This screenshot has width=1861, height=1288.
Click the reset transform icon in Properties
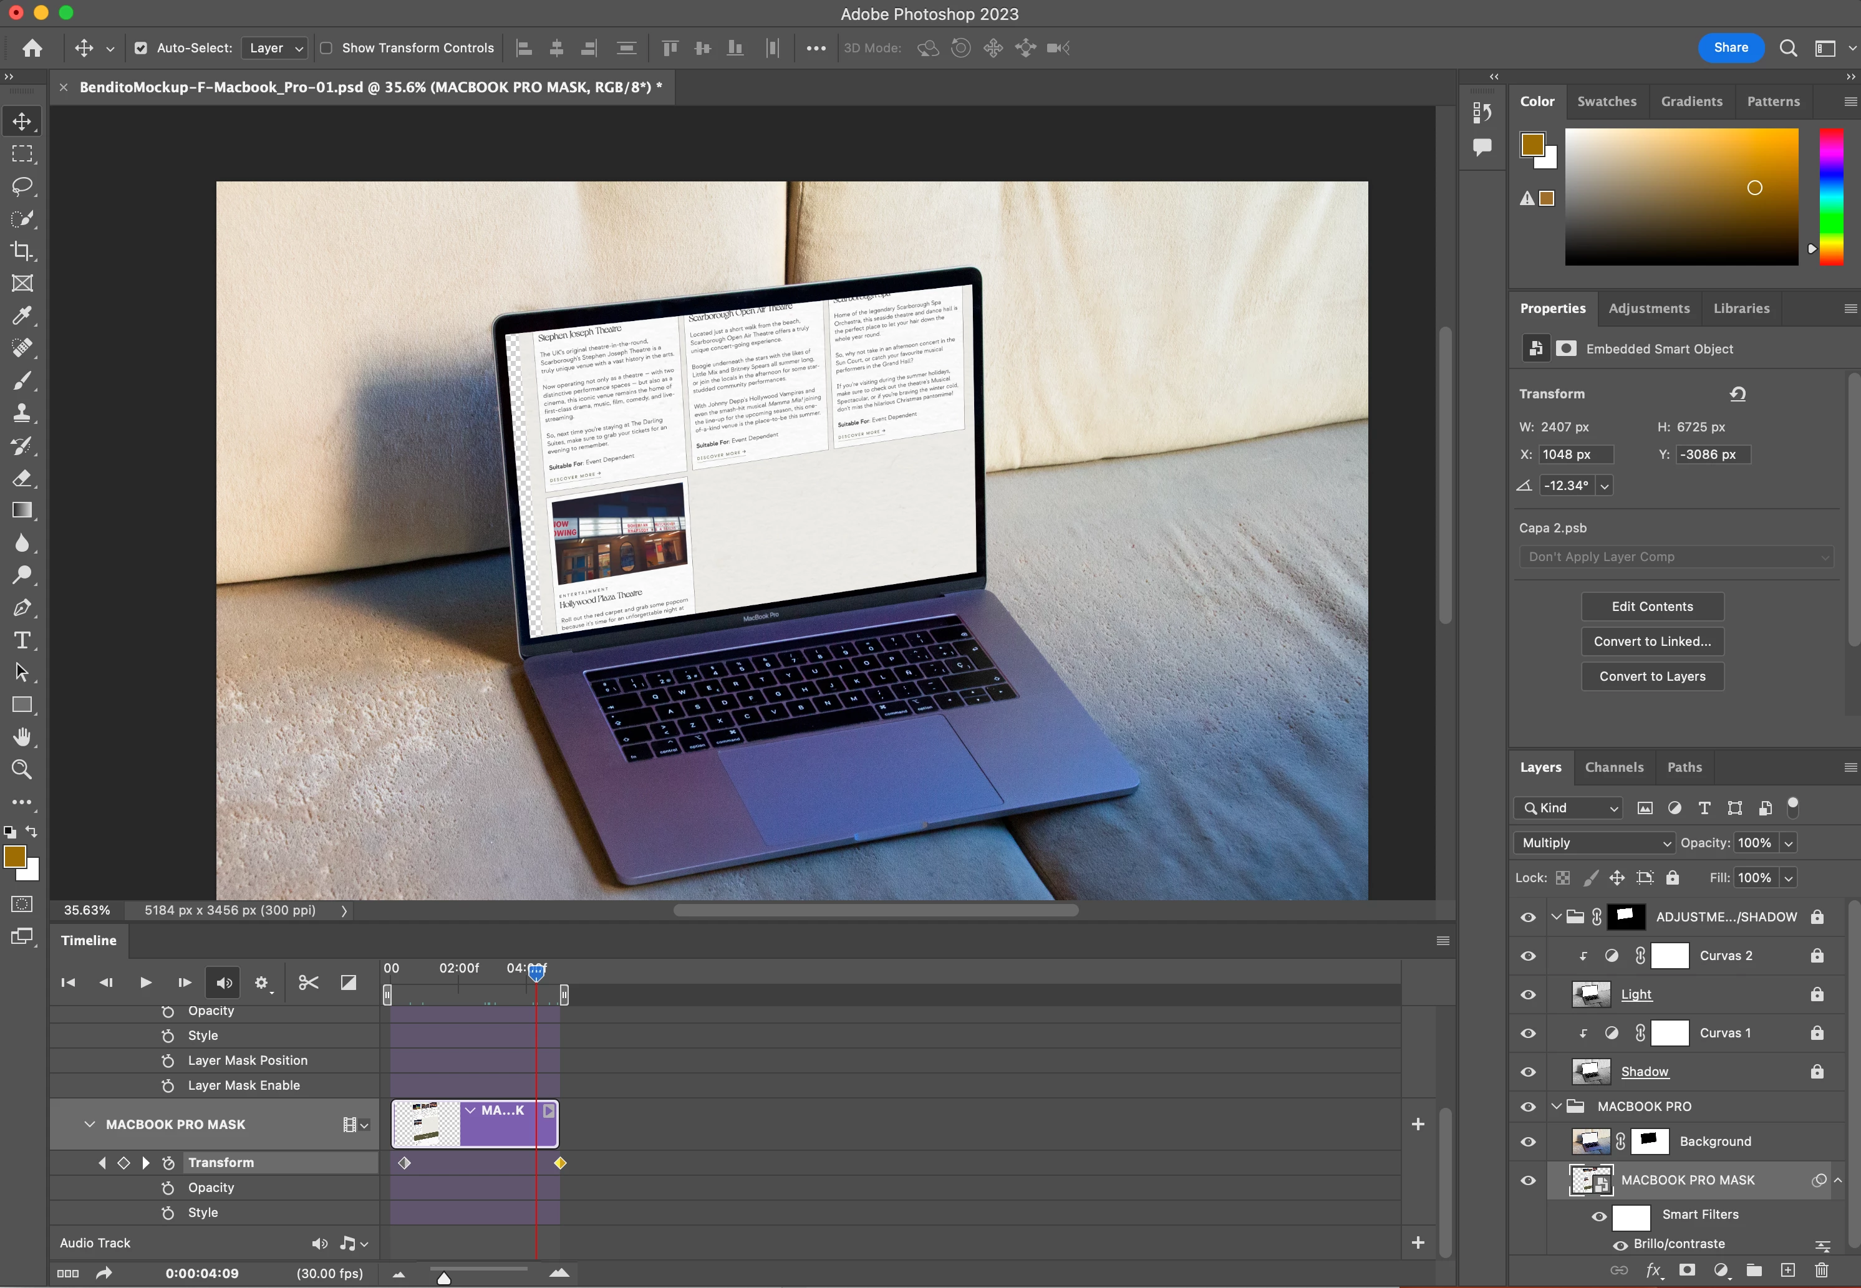(1738, 394)
